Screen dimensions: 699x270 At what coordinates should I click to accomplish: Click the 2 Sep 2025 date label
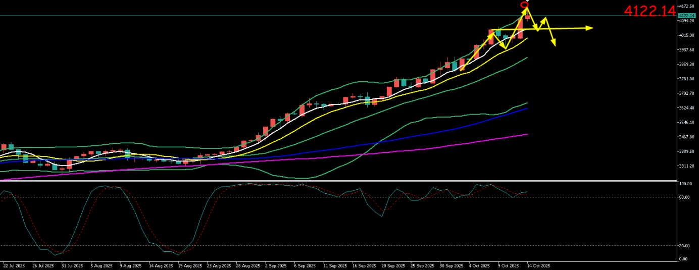276,265
